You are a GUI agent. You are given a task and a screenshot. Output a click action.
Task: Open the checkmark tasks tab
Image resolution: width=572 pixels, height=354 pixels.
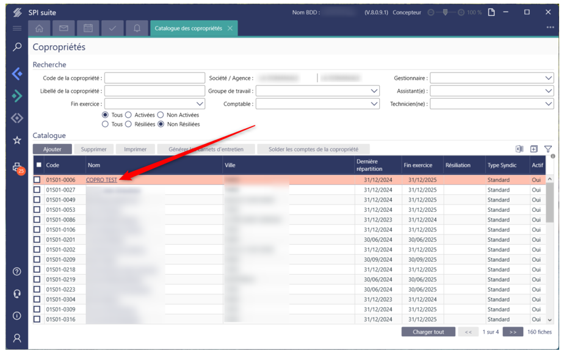click(x=112, y=28)
